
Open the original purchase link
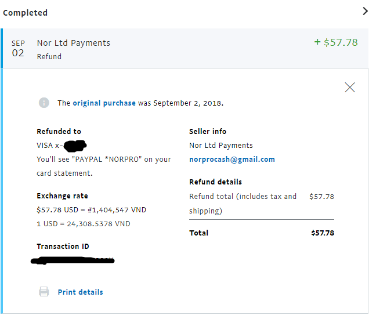pyautogui.click(x=104, y=103)
